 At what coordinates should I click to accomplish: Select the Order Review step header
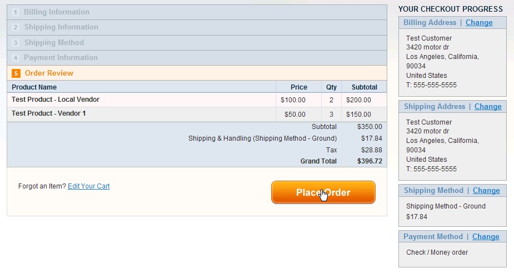(49, 73)
